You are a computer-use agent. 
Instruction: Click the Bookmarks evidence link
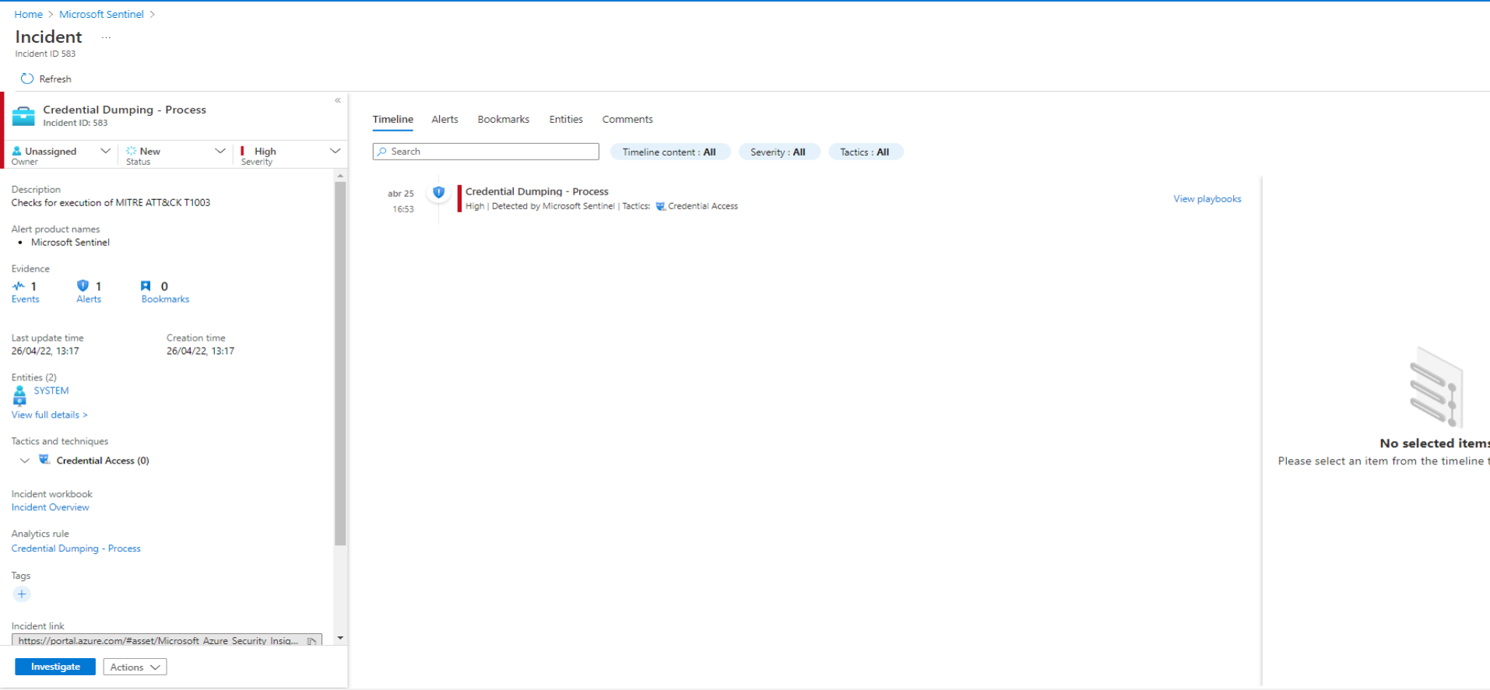pyautogui.click(x=165, y=299)
